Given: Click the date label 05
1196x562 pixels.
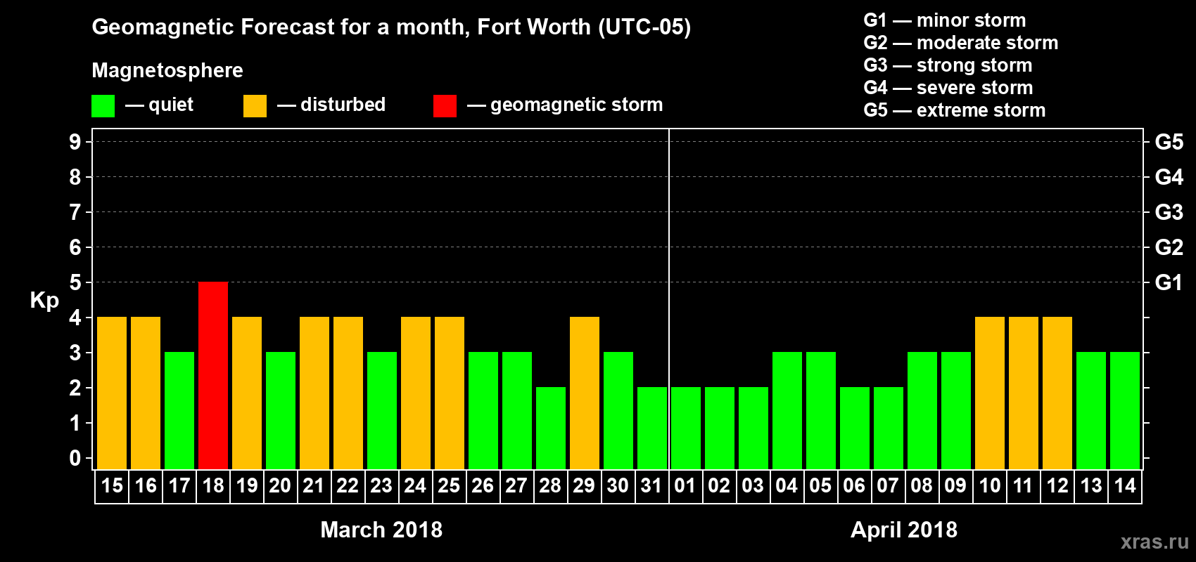Looking at the screenshot, I should (x=821, y=486).
